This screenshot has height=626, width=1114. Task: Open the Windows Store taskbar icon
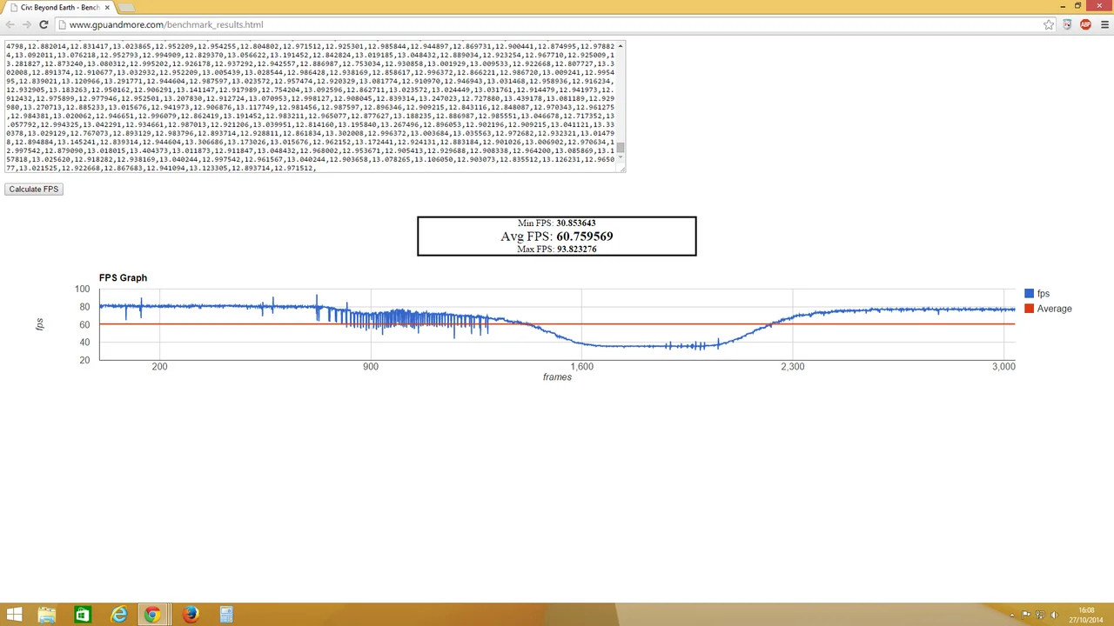(82, 616)
